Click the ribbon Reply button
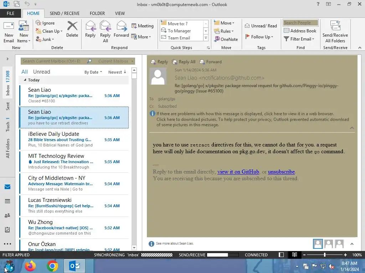365x273 pixels. pyautogui.click(x=90, y=29)
